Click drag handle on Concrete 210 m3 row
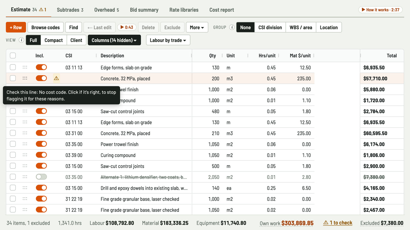 click(x=25, y=133)
